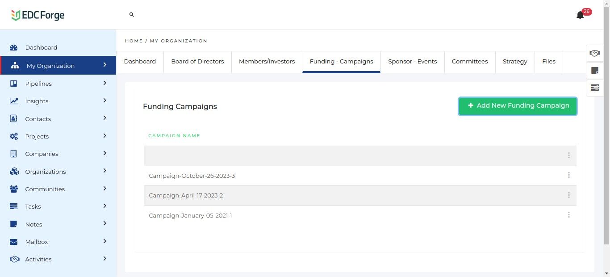Click the search magnifier icon
This screenshot has width=610, height=277.
(132, 15)
